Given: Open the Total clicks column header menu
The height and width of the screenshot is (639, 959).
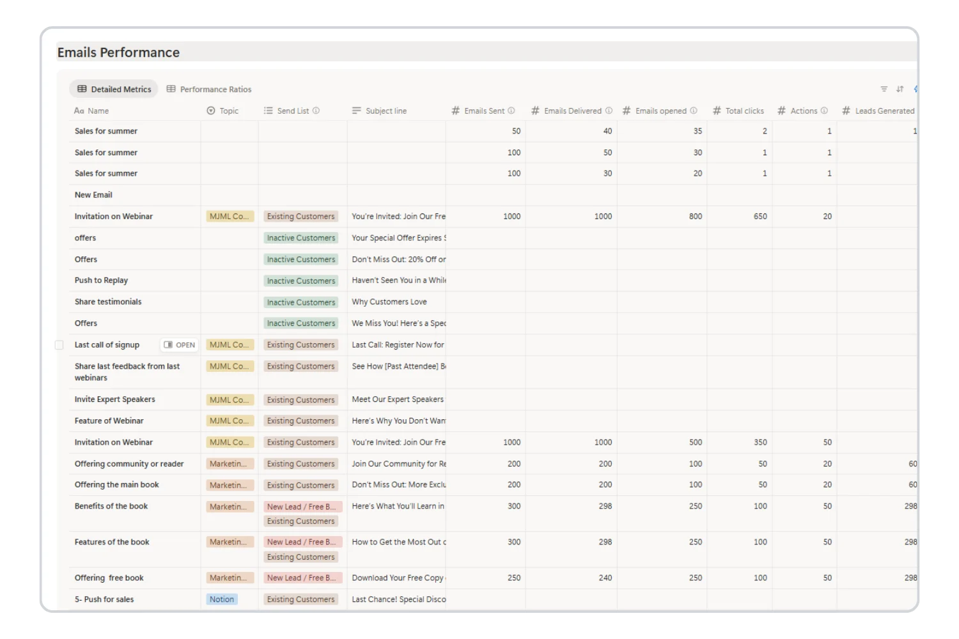Looking at the screenshot, I should 744,111.
